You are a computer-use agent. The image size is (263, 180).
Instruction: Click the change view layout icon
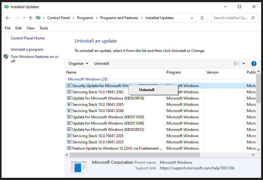[236, 64]
